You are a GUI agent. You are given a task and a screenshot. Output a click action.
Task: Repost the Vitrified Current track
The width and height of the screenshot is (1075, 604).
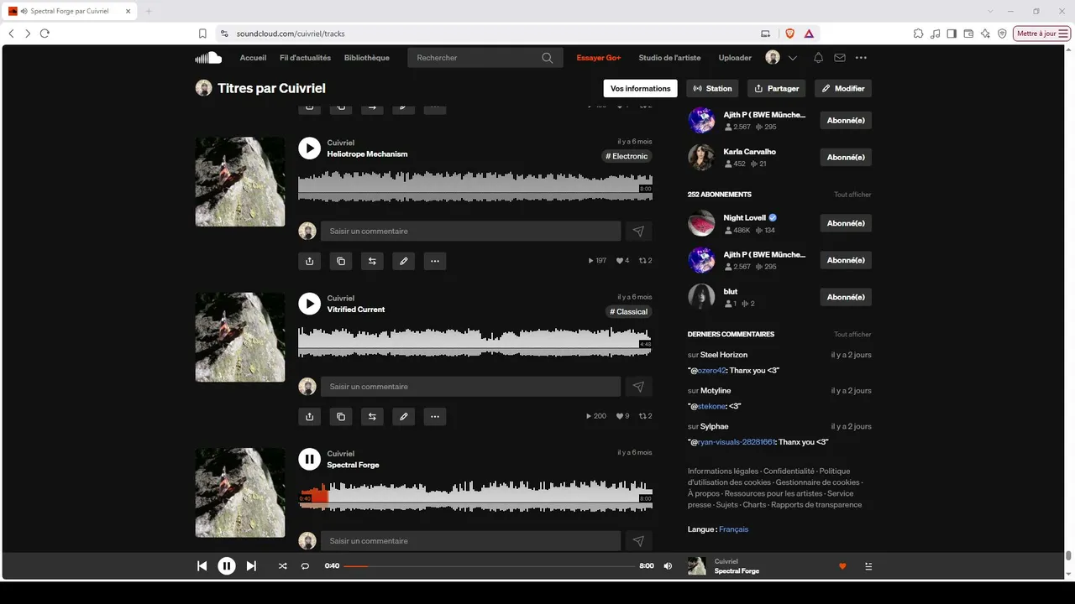(372, 416)
